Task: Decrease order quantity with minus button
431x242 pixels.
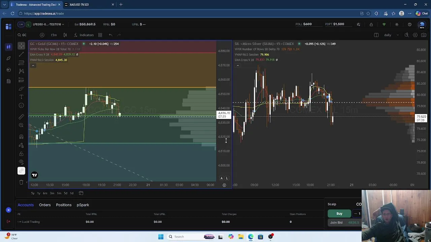Action: [x=356, y=214]
